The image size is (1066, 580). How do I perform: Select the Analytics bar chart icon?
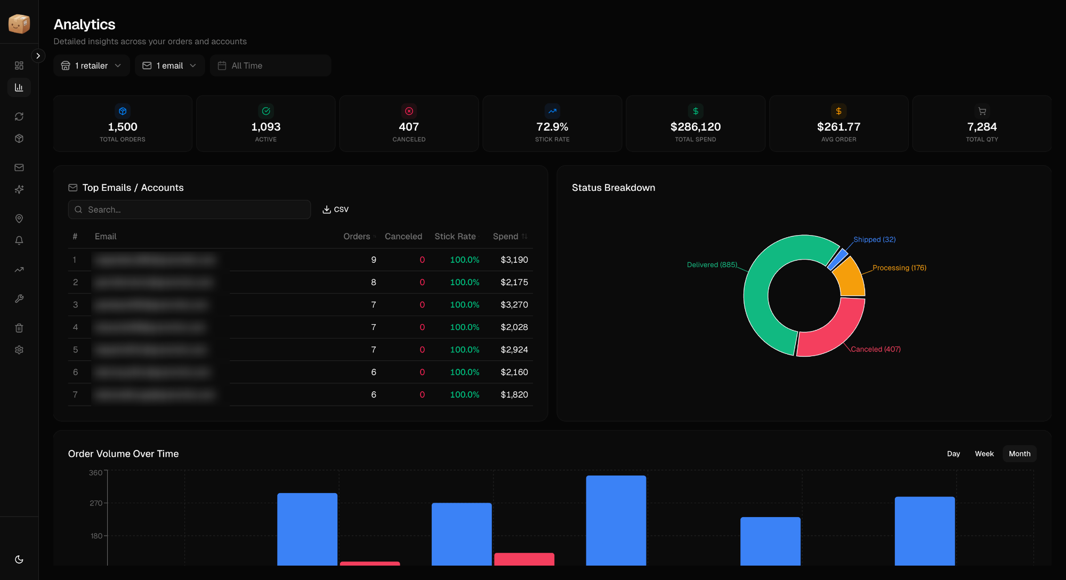pyautogui.click(x=19, y=87)
